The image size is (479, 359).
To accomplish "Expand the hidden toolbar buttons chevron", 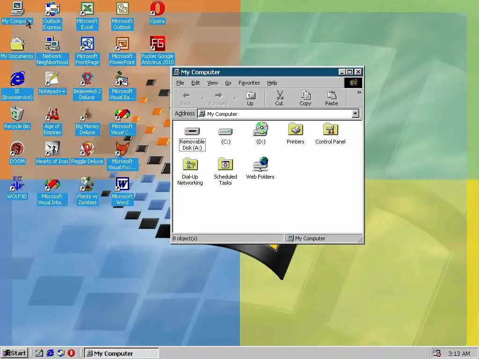I will [359, 92].
